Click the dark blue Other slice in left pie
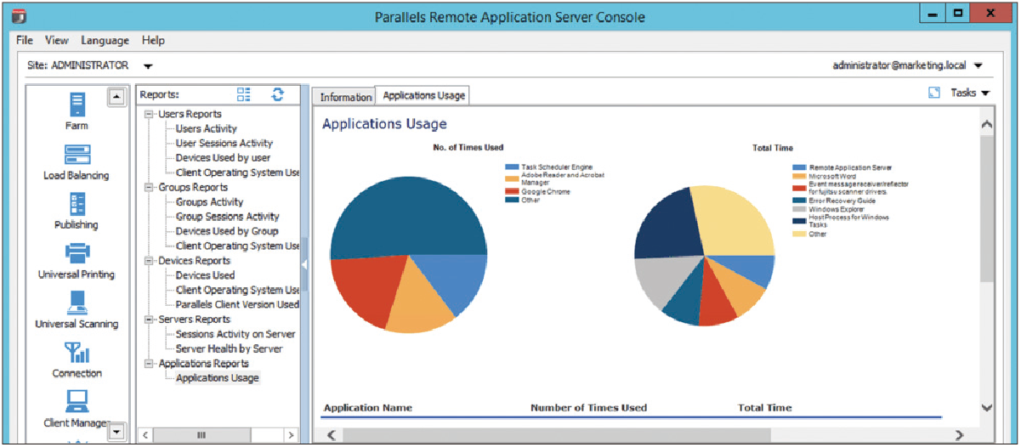The width and height of the screenshot is (1021, 447). 408,217
